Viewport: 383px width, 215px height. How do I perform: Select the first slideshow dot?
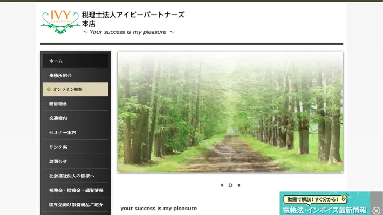(222, 185)
